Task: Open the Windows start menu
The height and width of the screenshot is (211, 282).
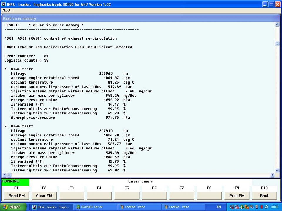Action: click(13, 207)
